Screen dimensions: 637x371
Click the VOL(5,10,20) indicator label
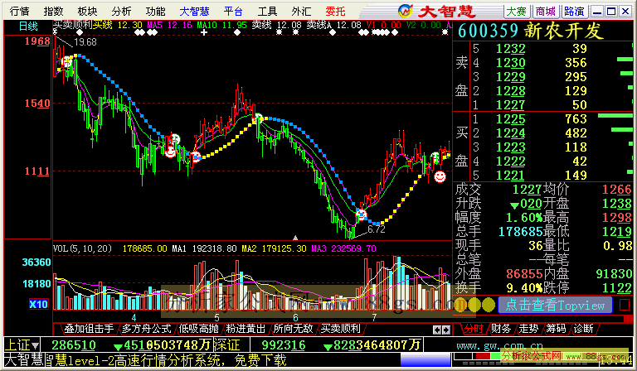[x=82, y=248]
